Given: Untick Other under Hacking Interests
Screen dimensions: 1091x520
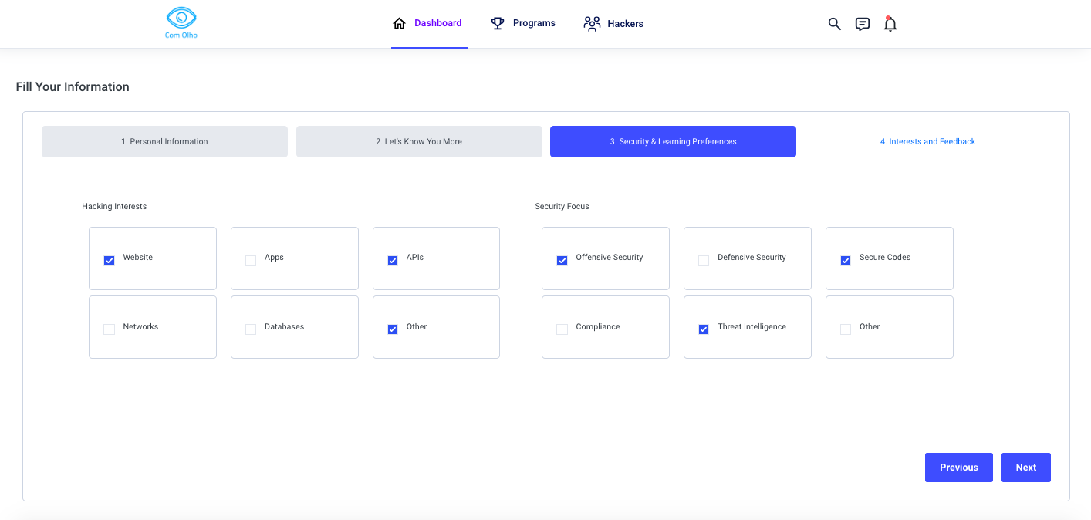Looking at the screenshot, I should tap(393, 329).
